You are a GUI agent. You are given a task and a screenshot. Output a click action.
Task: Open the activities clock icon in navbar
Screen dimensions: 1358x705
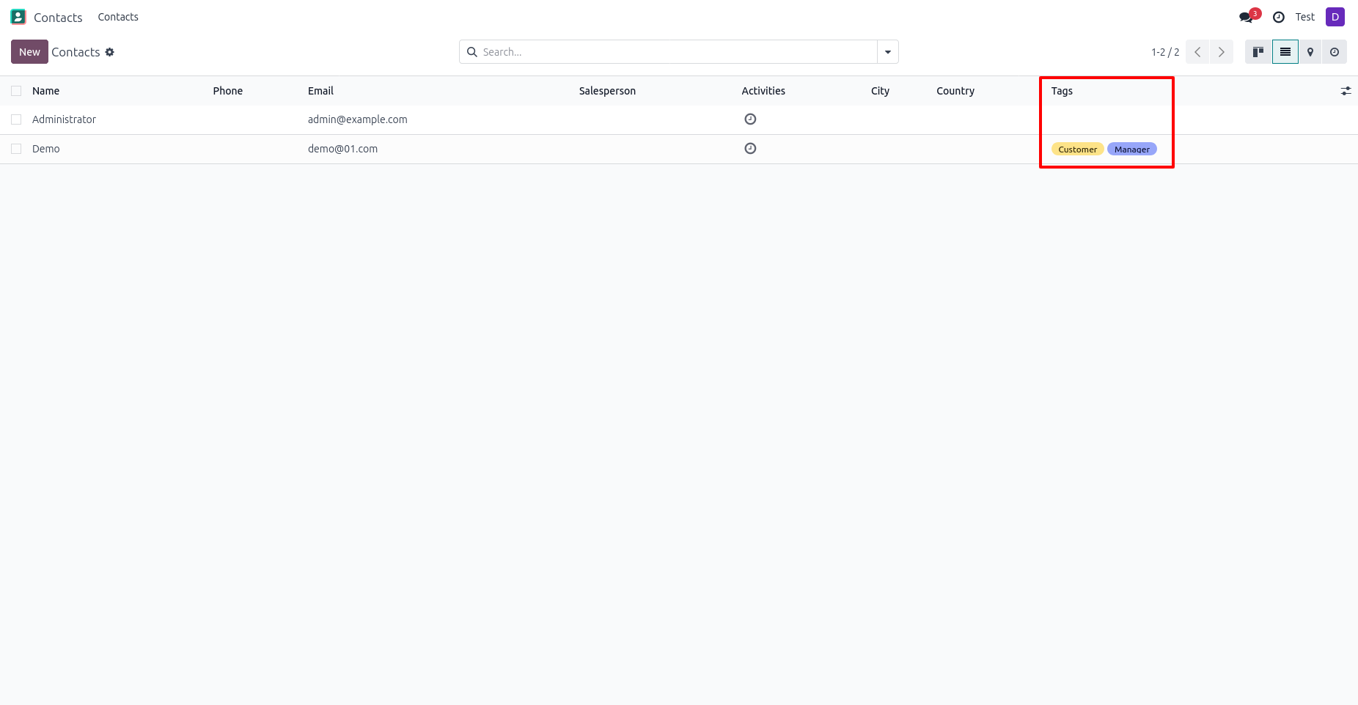(x=1279, y=17)
